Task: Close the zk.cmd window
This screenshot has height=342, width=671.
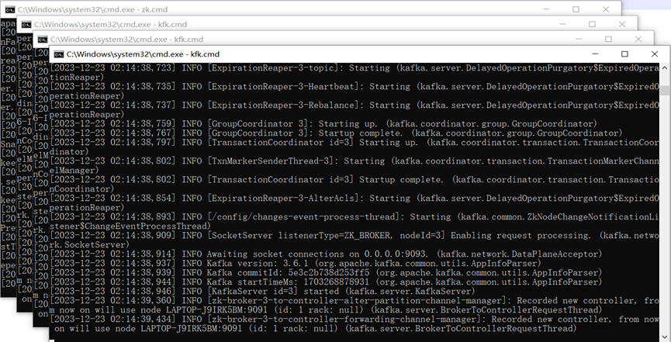Action: [x=606, y=9]
